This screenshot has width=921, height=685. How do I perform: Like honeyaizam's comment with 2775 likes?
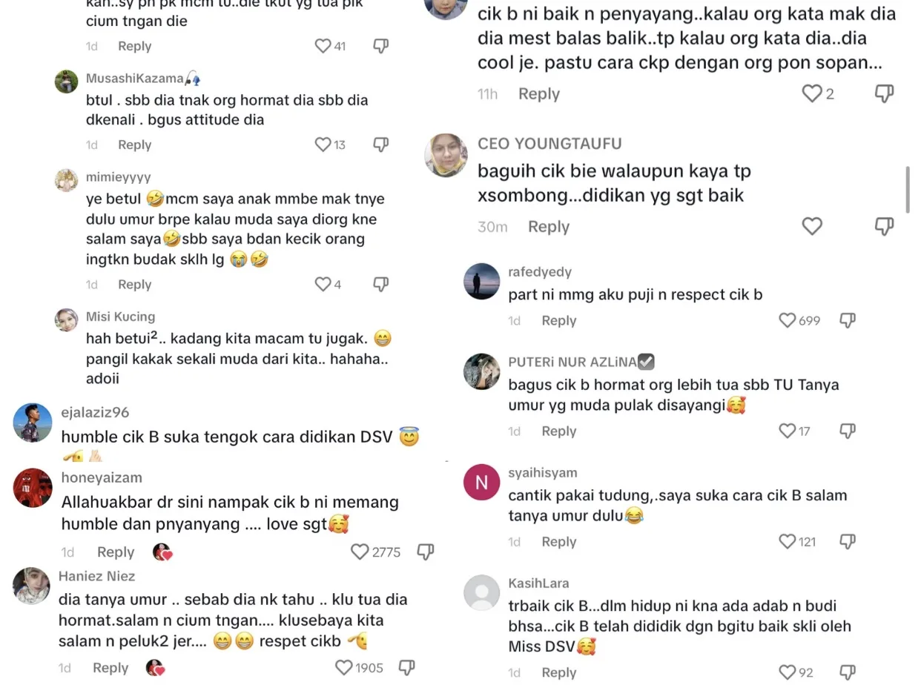point(360,552)
